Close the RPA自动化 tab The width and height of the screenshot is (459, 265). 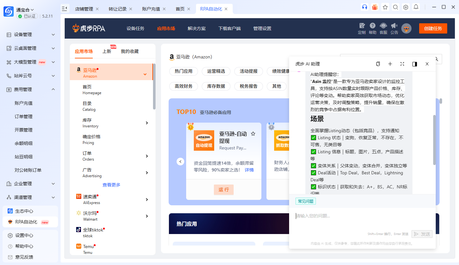pos(226,9)
